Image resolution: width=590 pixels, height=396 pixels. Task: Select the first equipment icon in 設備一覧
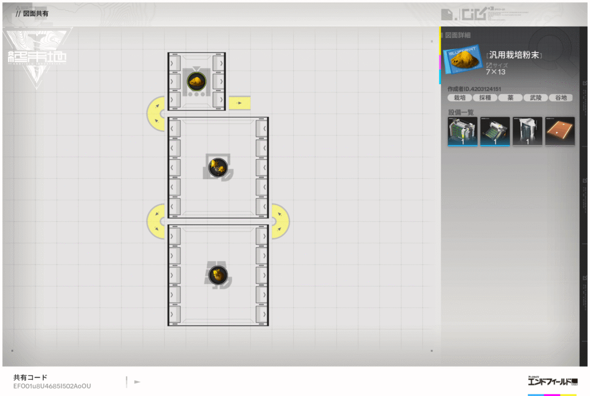462,131
